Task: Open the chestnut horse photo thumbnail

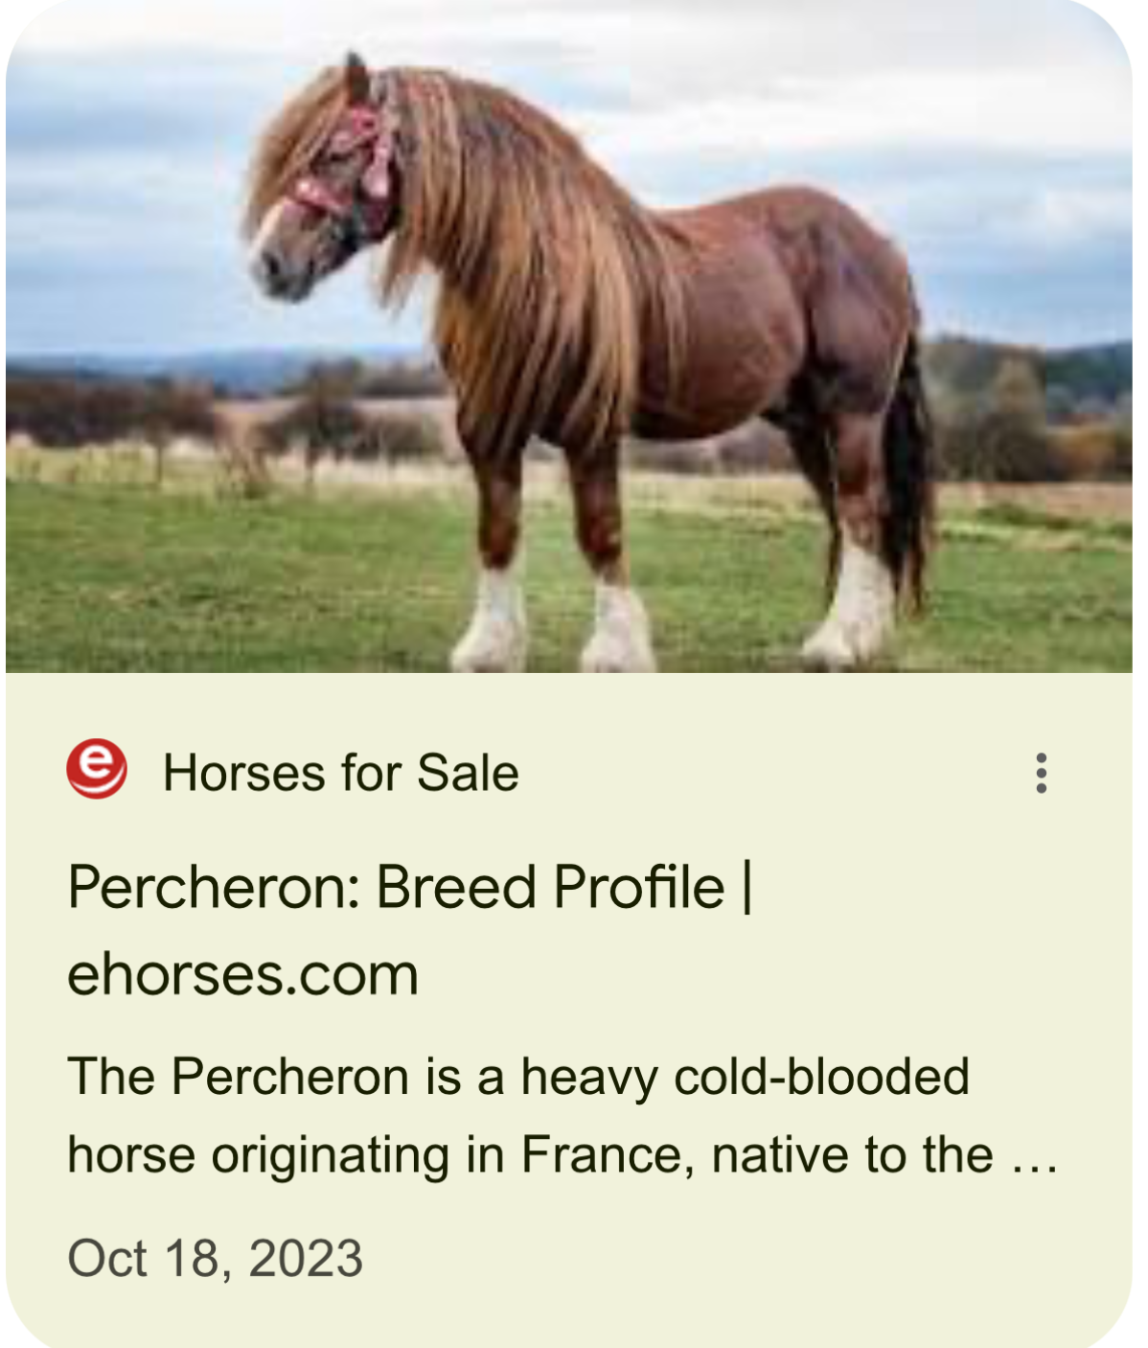Action: click(569, 337)
